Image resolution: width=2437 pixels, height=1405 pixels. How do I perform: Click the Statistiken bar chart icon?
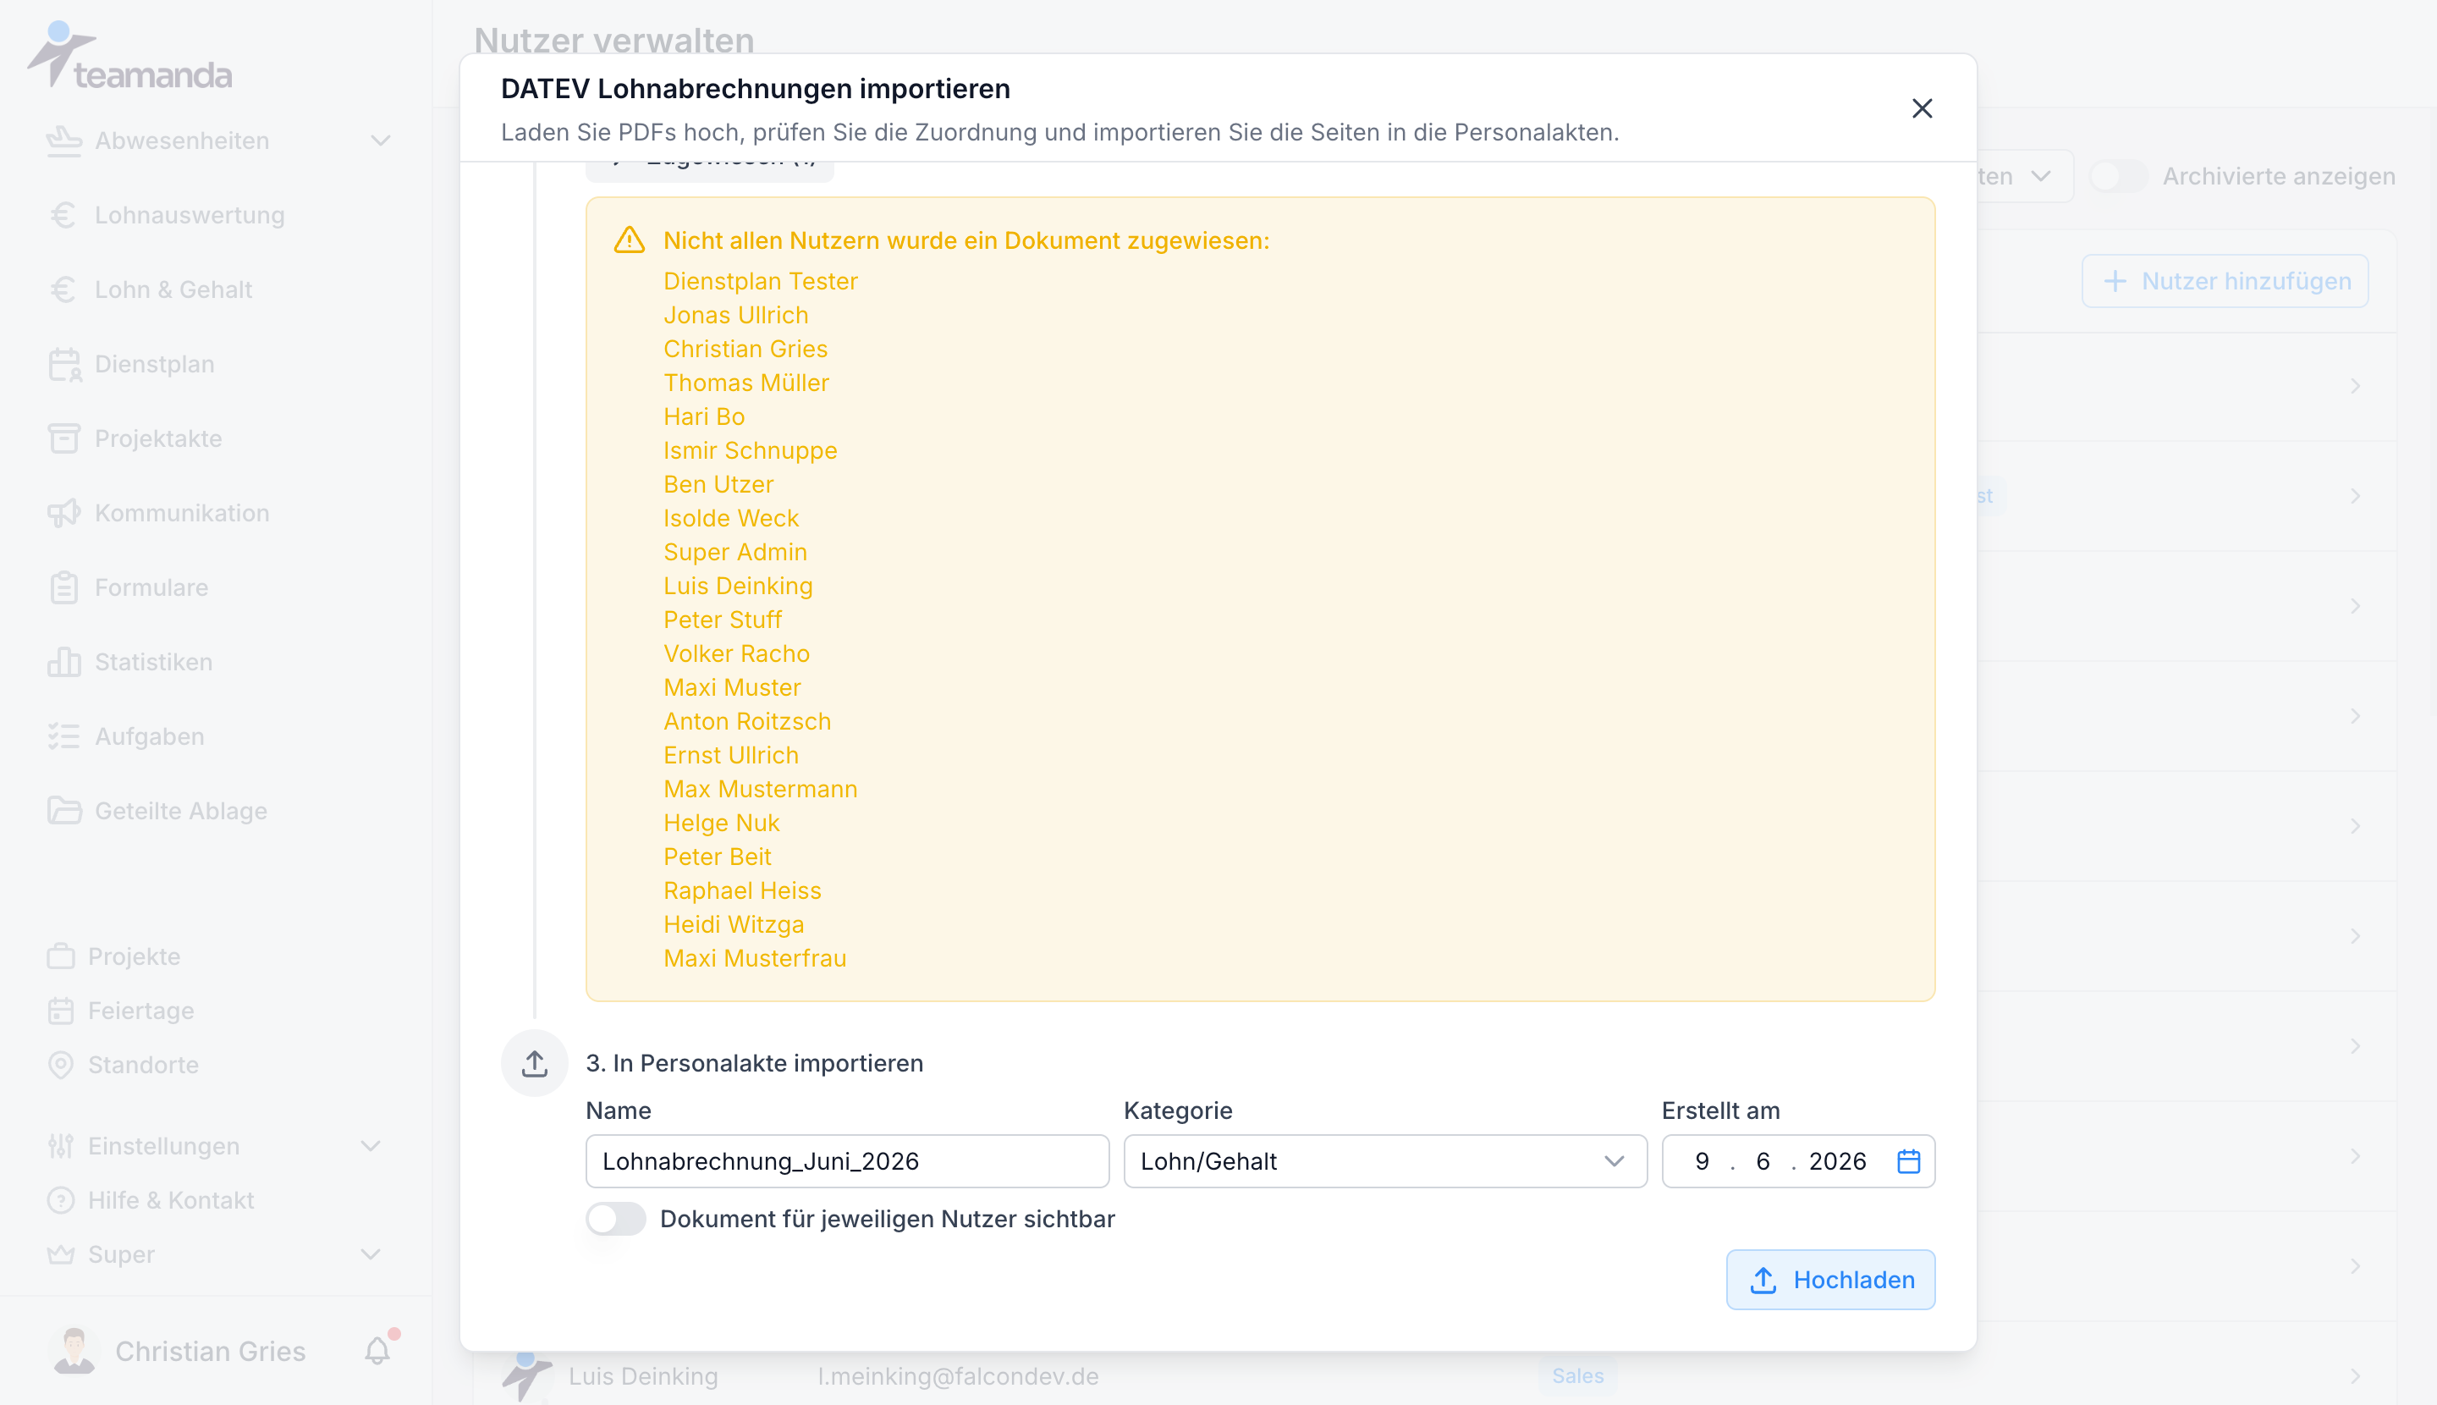coord(63,662)
